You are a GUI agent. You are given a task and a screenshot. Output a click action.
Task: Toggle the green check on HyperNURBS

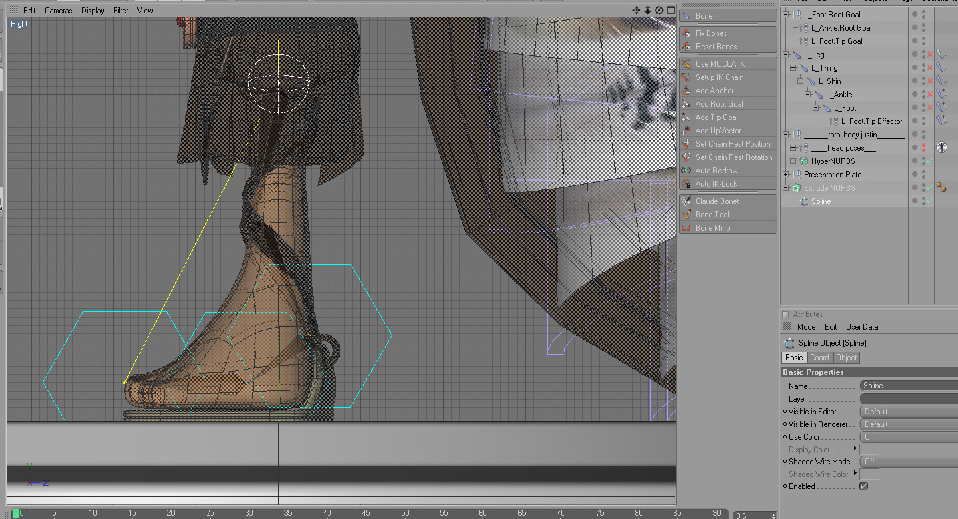point(930,161)
